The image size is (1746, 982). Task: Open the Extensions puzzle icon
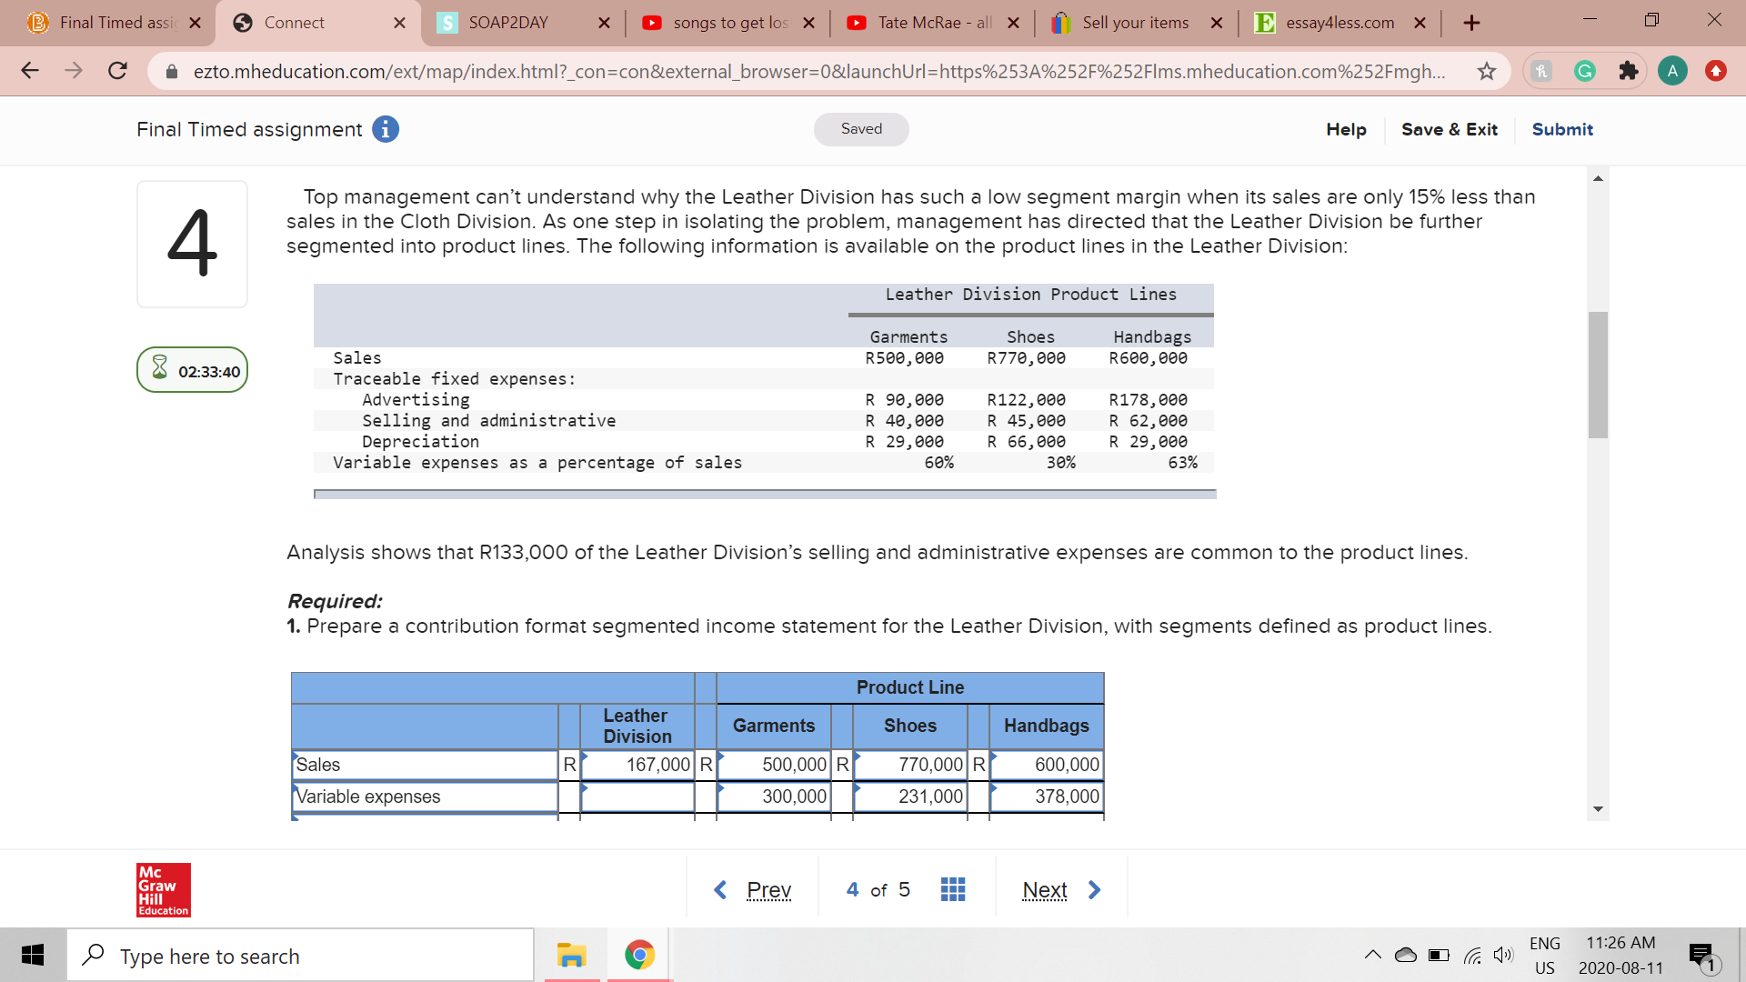(x=1628, y=71)
